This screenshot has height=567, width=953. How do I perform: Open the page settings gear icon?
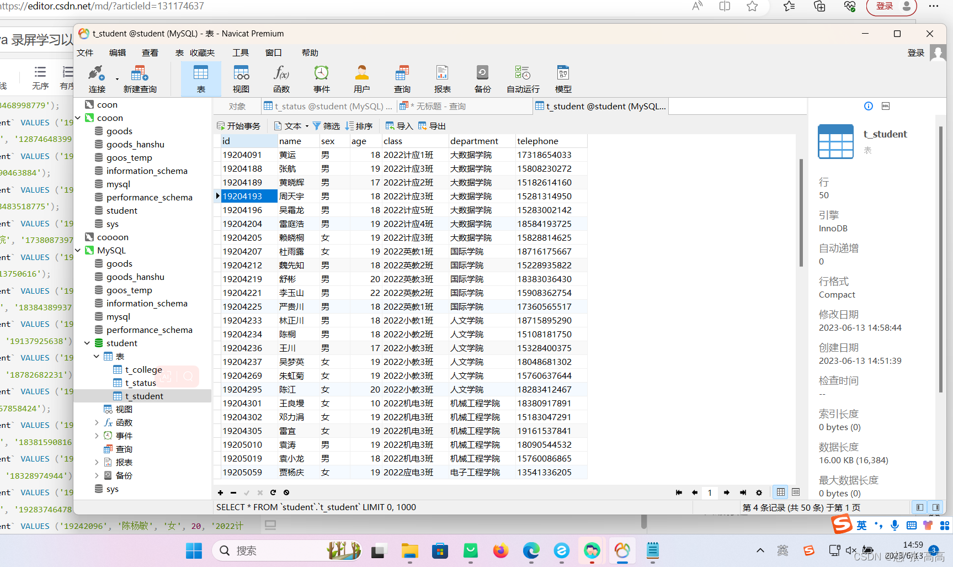point(759,492)
